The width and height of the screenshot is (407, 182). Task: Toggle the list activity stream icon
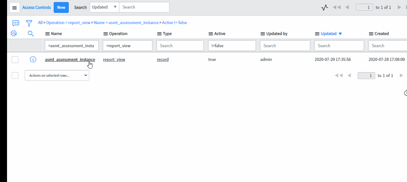point(324,7)
